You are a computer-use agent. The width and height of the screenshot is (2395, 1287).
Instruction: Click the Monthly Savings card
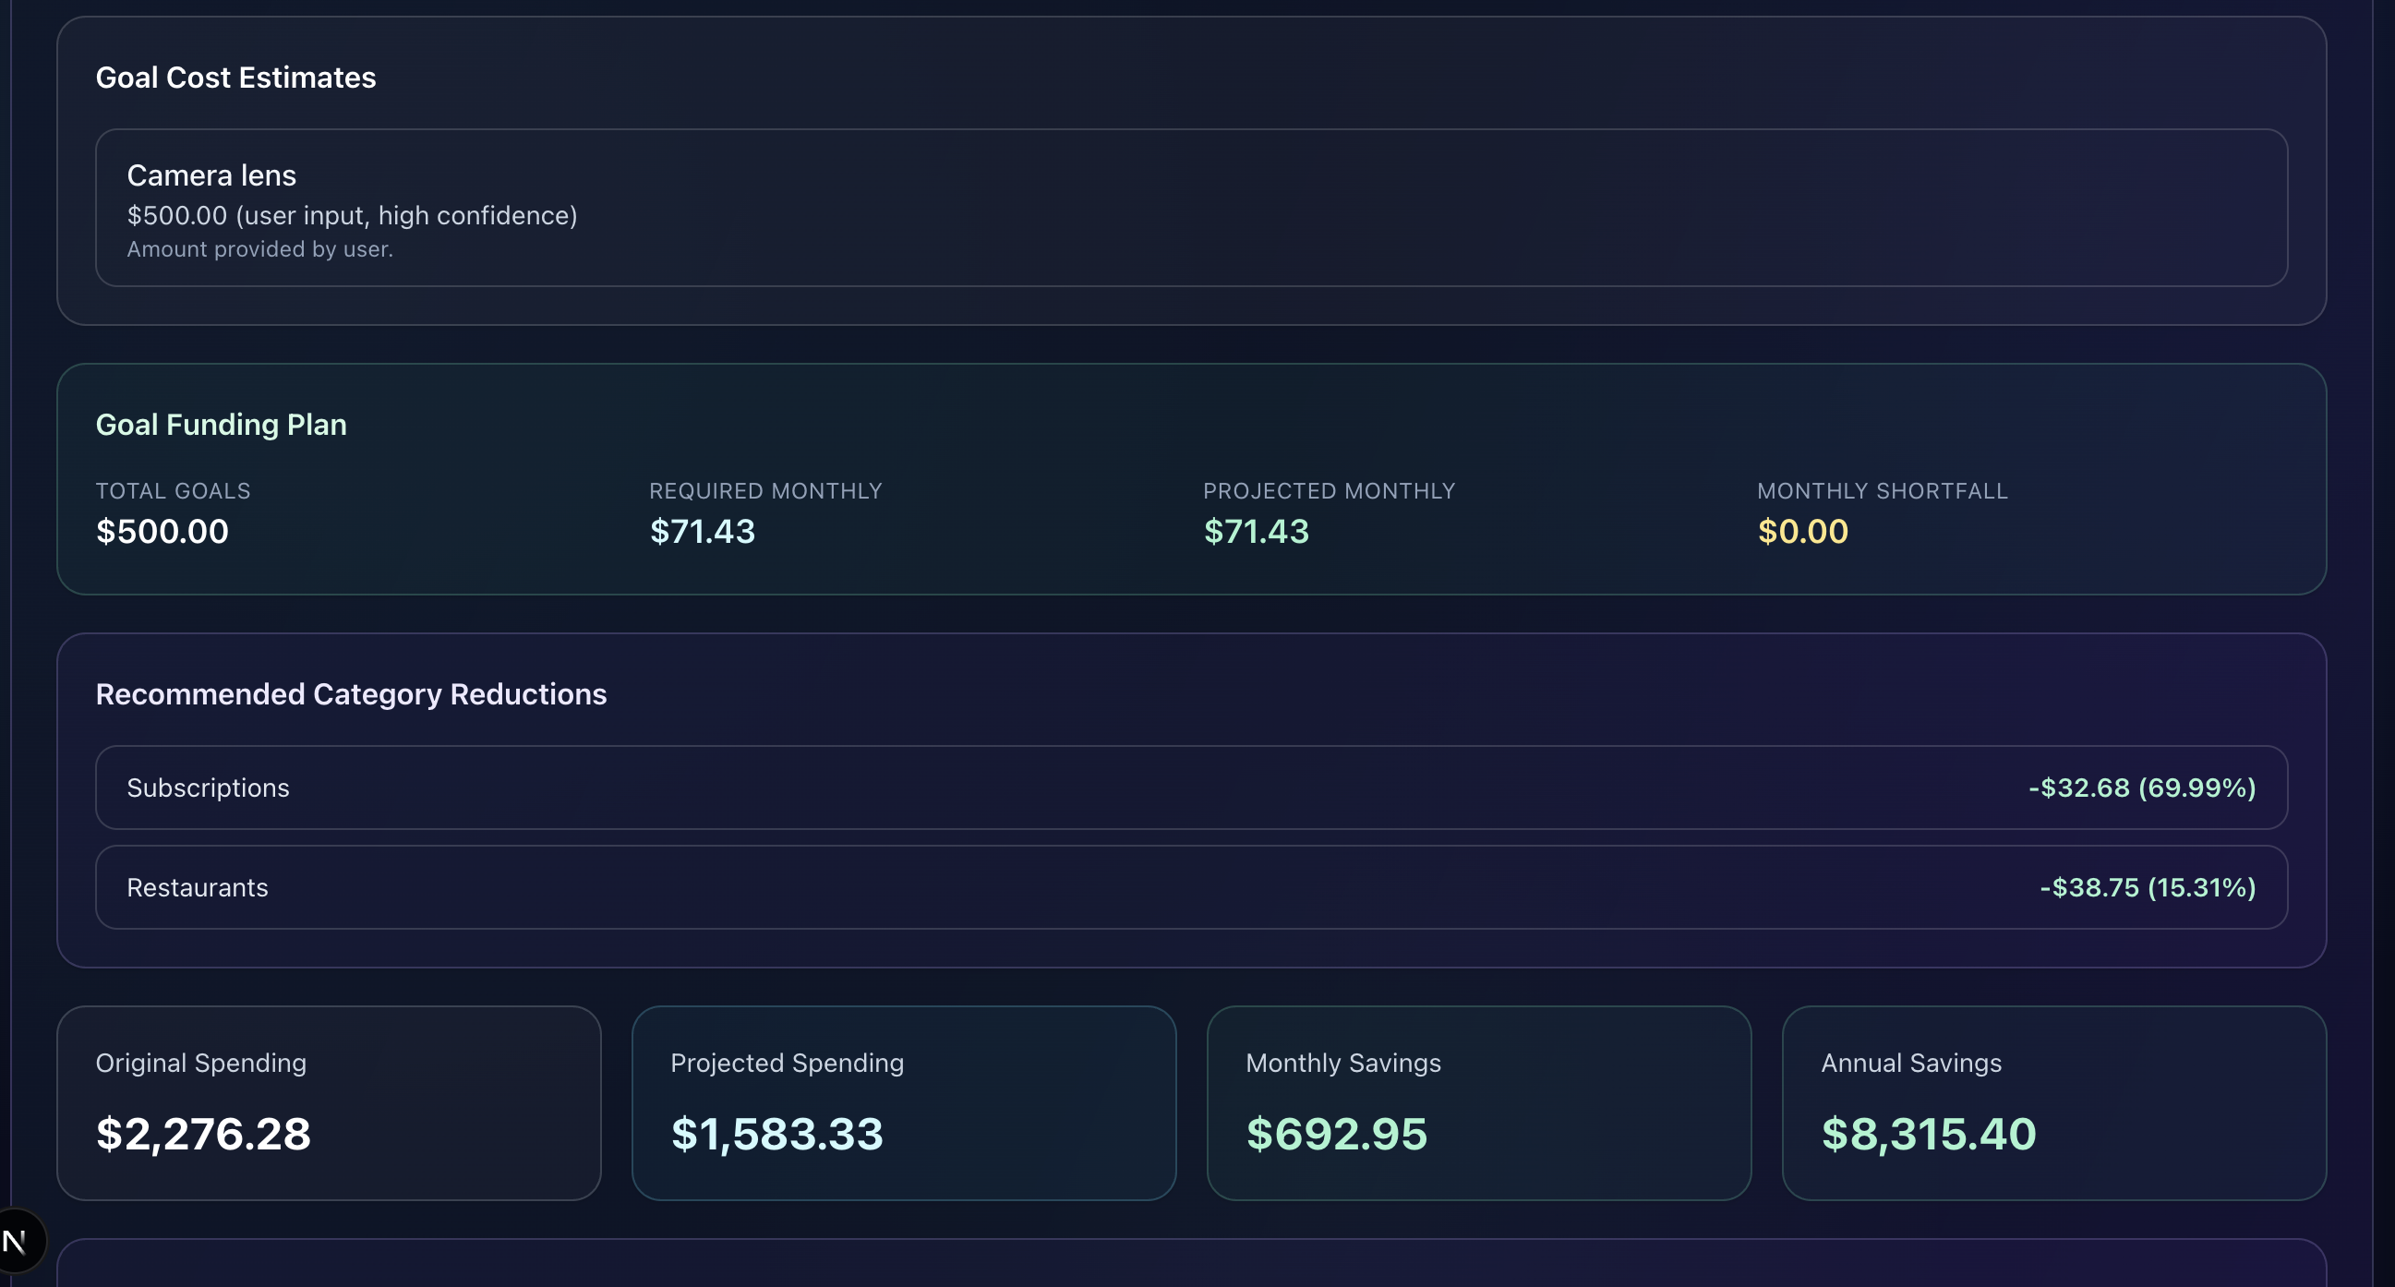point(1478,1103)
